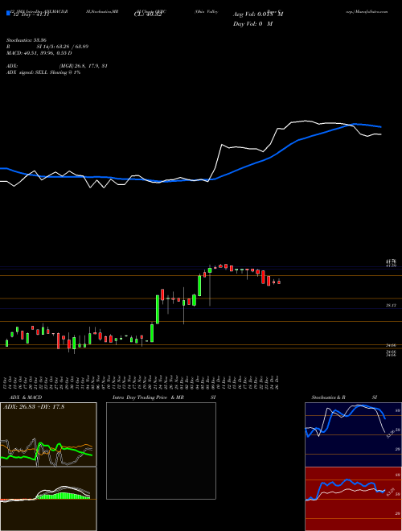Click the 'Avg Vol: 0.018 M' readout
The image size is (402, 531).
tap(258, 14)
